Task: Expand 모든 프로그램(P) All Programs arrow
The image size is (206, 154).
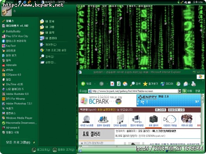Action: (x=34, y=143)
